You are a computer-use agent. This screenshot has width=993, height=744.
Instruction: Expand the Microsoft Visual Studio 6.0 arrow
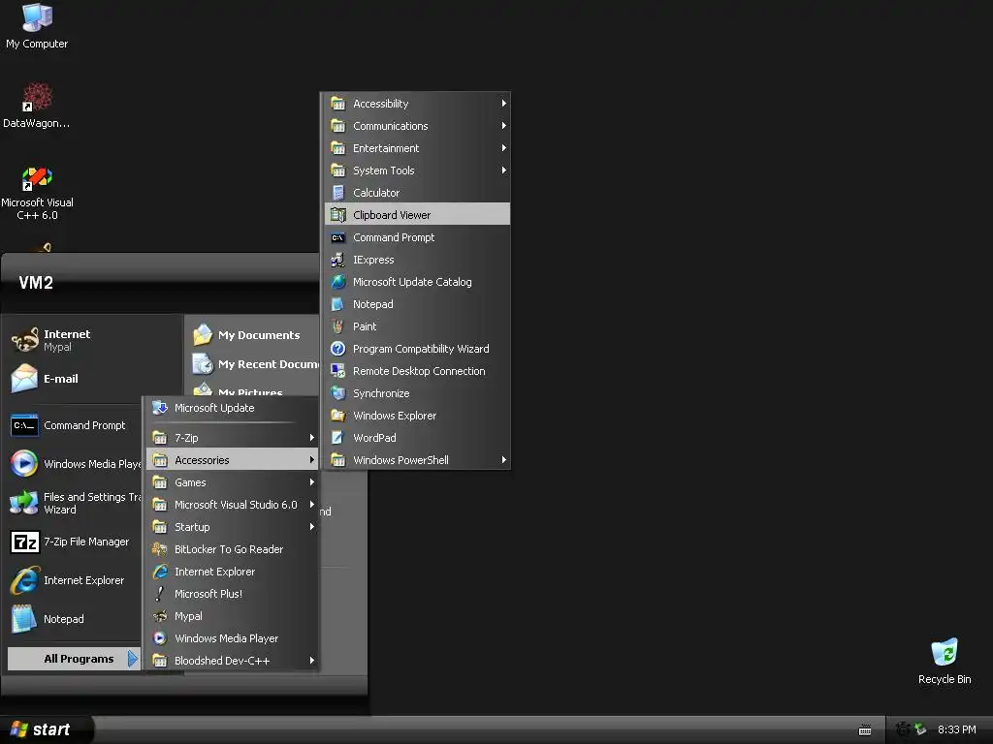click(x=311, y=505)
